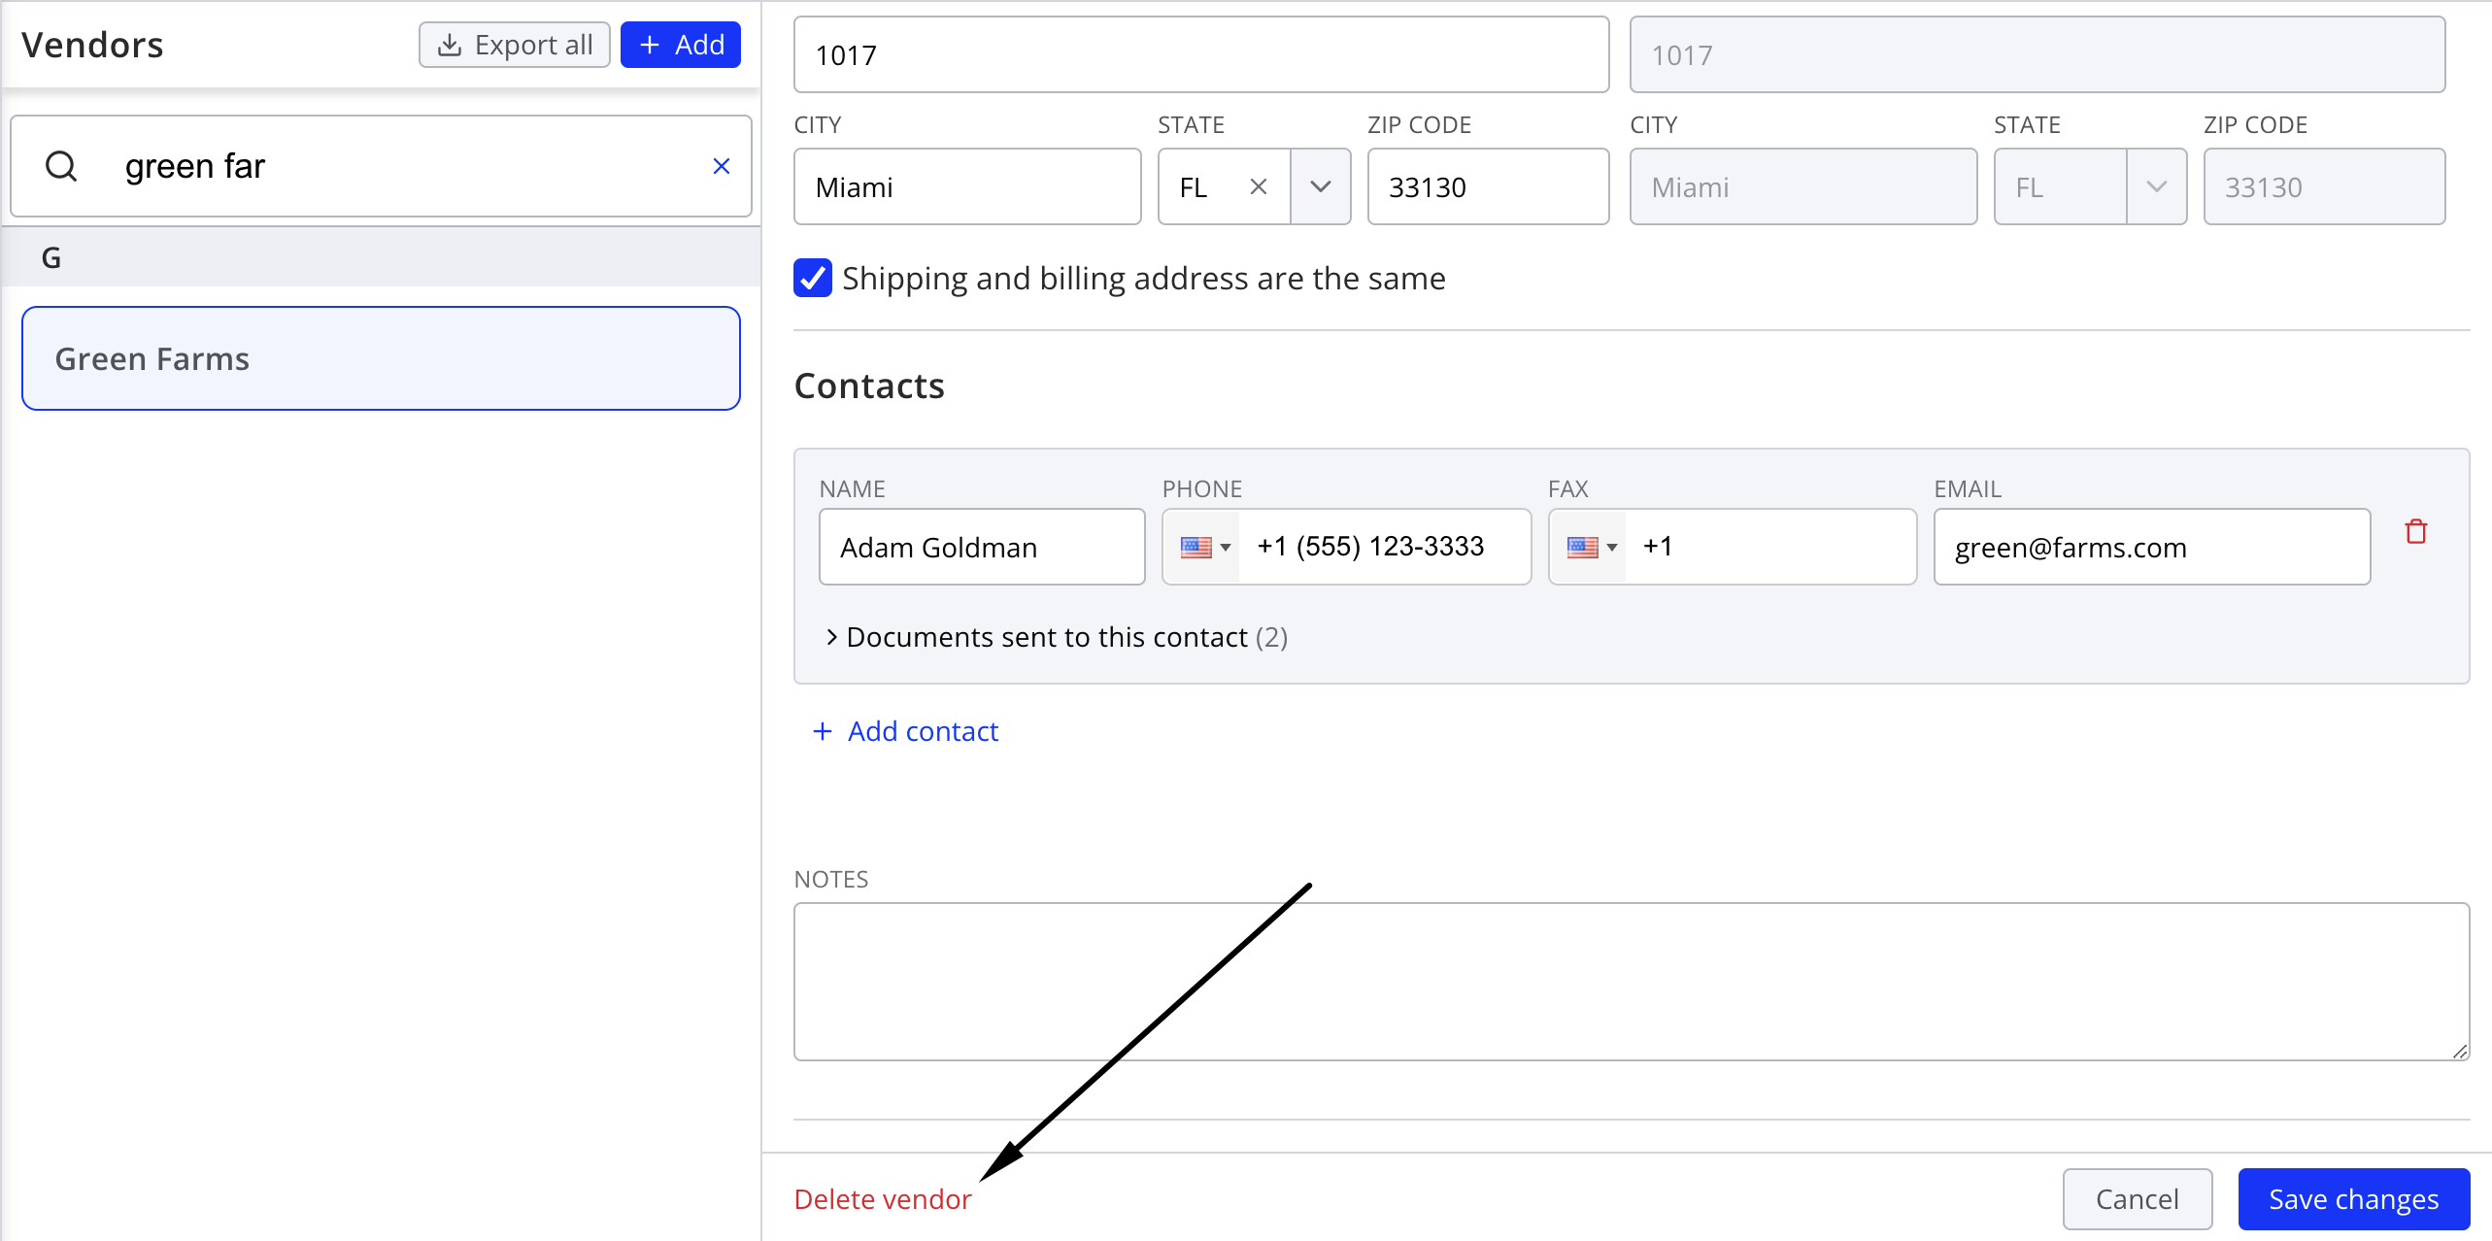Uncheck shipping and billing address same

click(x=813, y=279)
